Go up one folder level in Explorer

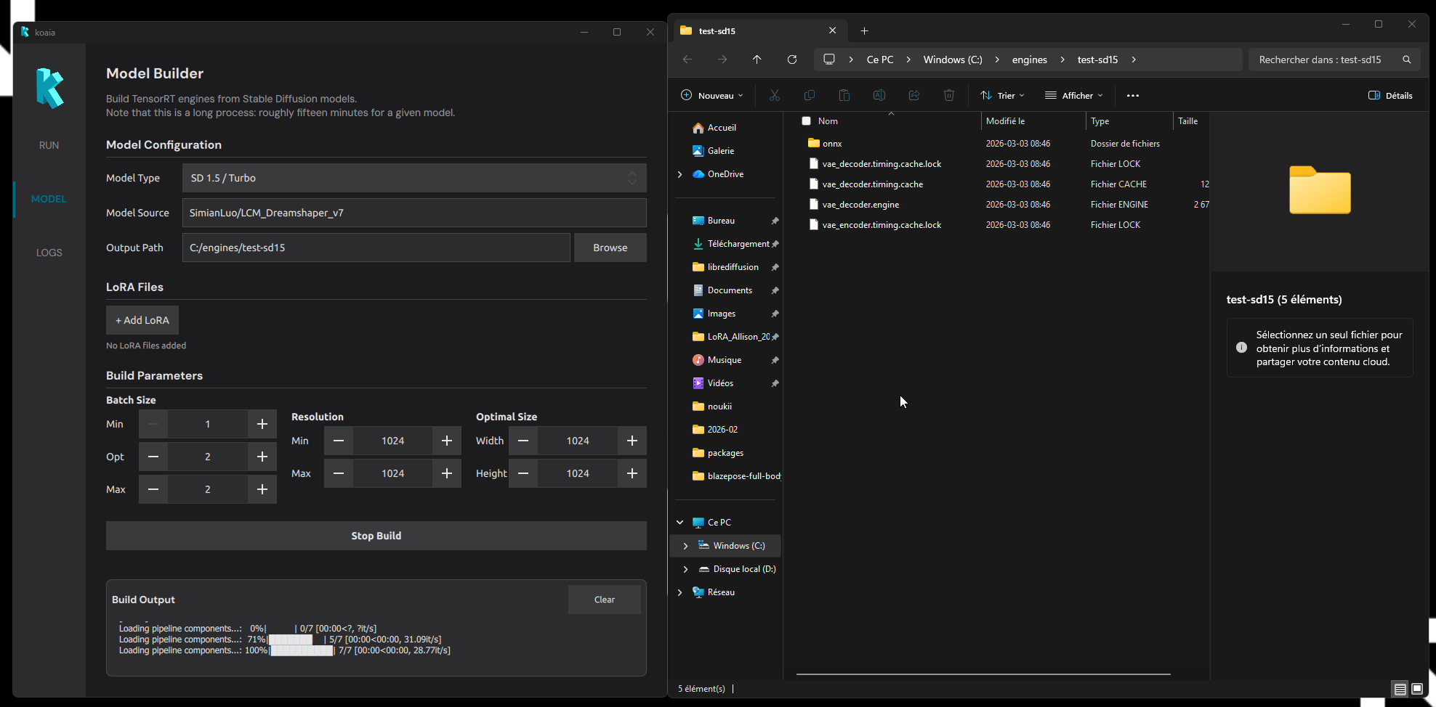coord(757,60)
